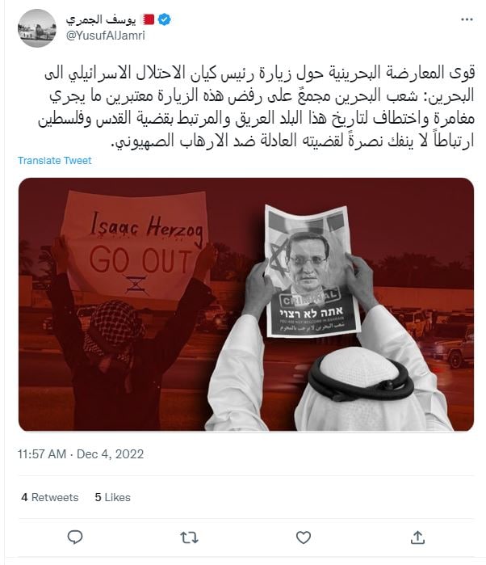Click the reply speech bubble icon
Screen dimensions: 486x565
coord(75,538)
